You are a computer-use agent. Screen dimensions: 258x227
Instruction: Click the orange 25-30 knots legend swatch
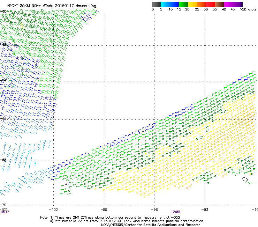point(202,4)
